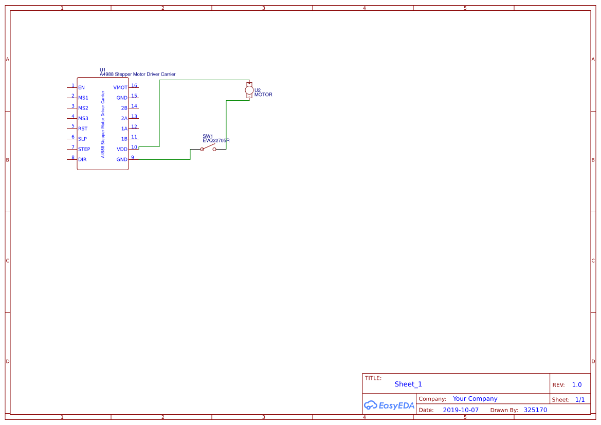Click the Drawn By value 325170
The width and height of the screenshot is (601, 425).
point(535,410)
